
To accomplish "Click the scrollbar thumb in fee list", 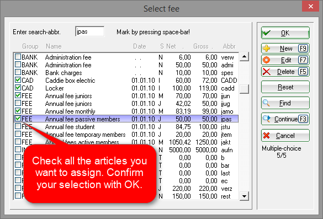I will click(x=244, y=89).
